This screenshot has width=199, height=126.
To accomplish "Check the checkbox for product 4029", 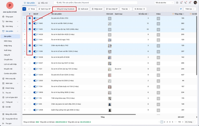I will pyautogui.click(x=30, y=34).
